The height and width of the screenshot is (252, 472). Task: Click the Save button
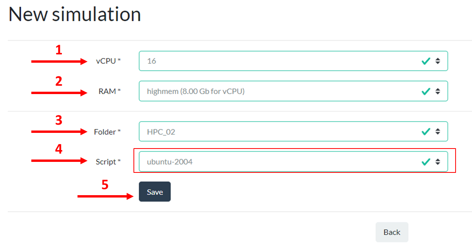[155, 192]
